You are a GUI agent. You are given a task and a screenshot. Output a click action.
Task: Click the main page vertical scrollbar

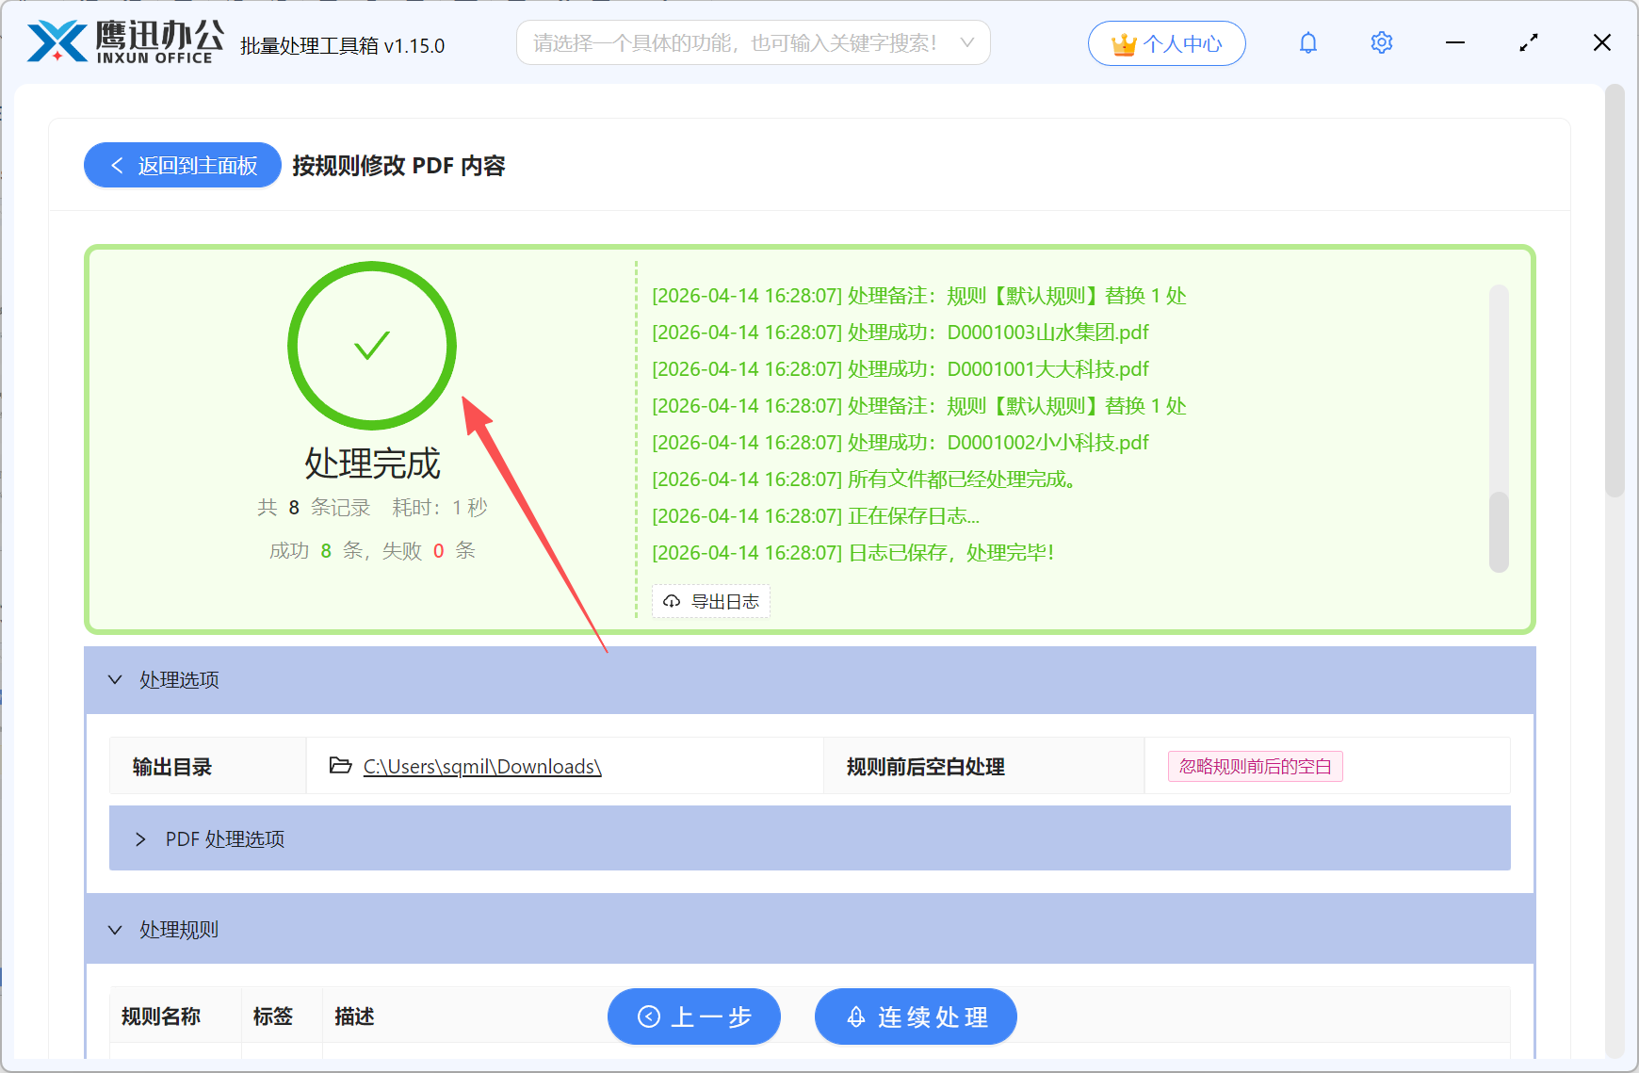pos(1615,291)
